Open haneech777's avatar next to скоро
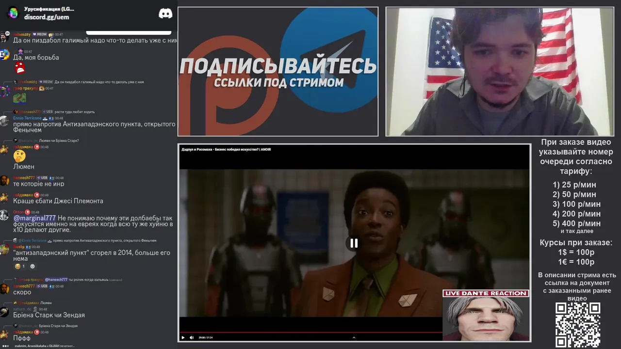The width and height of the screenshot is (621, 349). point(4,289)
